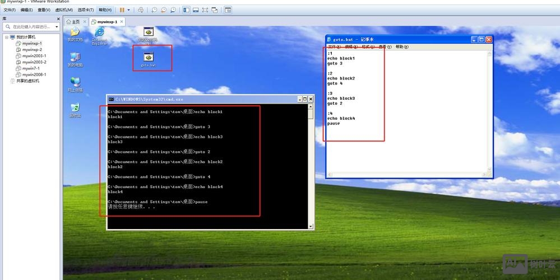560x280 pixels.
Task: Toggle the library sidebar view icon
Action: (x=186, y=10)
